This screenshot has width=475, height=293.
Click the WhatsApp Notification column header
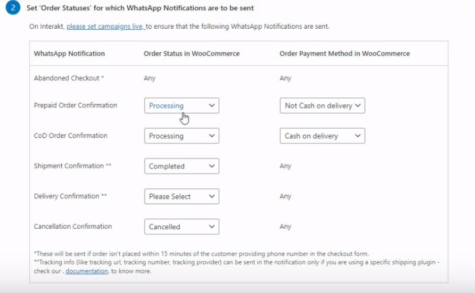[69, 53]
